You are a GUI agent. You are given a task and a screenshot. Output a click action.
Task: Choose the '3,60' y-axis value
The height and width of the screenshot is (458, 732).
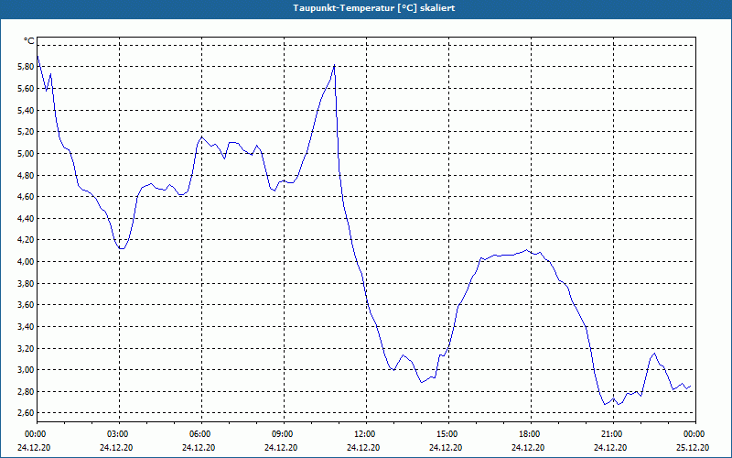(x=26, y=305)
